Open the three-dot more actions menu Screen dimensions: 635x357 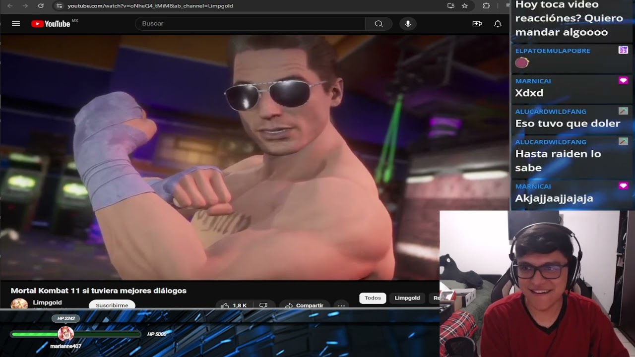tap(341, 305)
